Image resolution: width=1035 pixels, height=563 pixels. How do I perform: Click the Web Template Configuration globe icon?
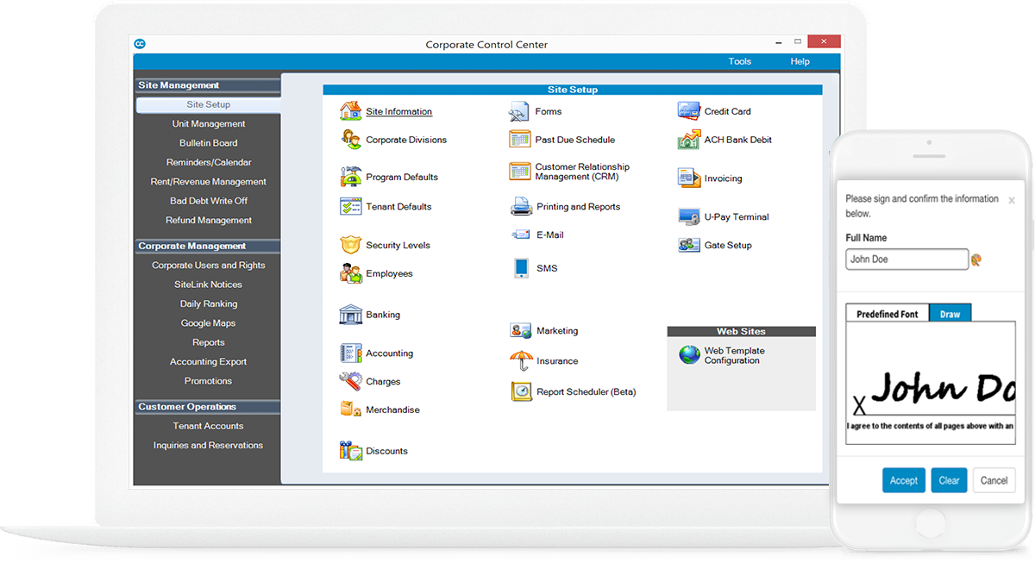point(689,355)
